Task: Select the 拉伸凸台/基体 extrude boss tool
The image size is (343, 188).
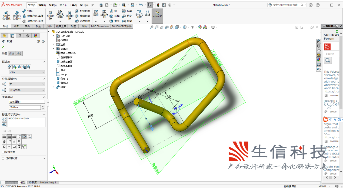Action: pos(6,15)
